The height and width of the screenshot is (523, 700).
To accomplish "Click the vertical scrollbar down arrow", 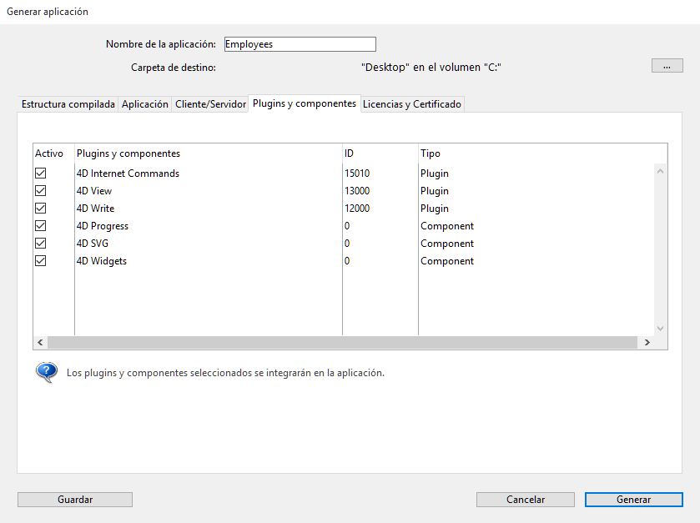I will tap(660, 329).
